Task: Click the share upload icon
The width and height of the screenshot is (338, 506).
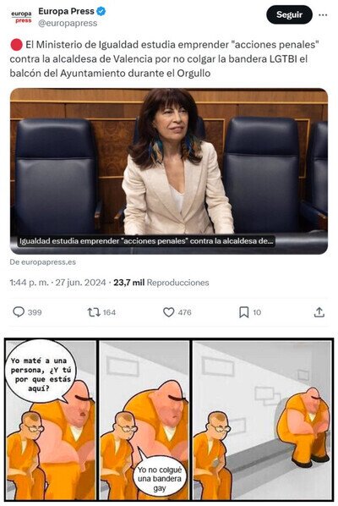Action: click(x=319, y=312)
